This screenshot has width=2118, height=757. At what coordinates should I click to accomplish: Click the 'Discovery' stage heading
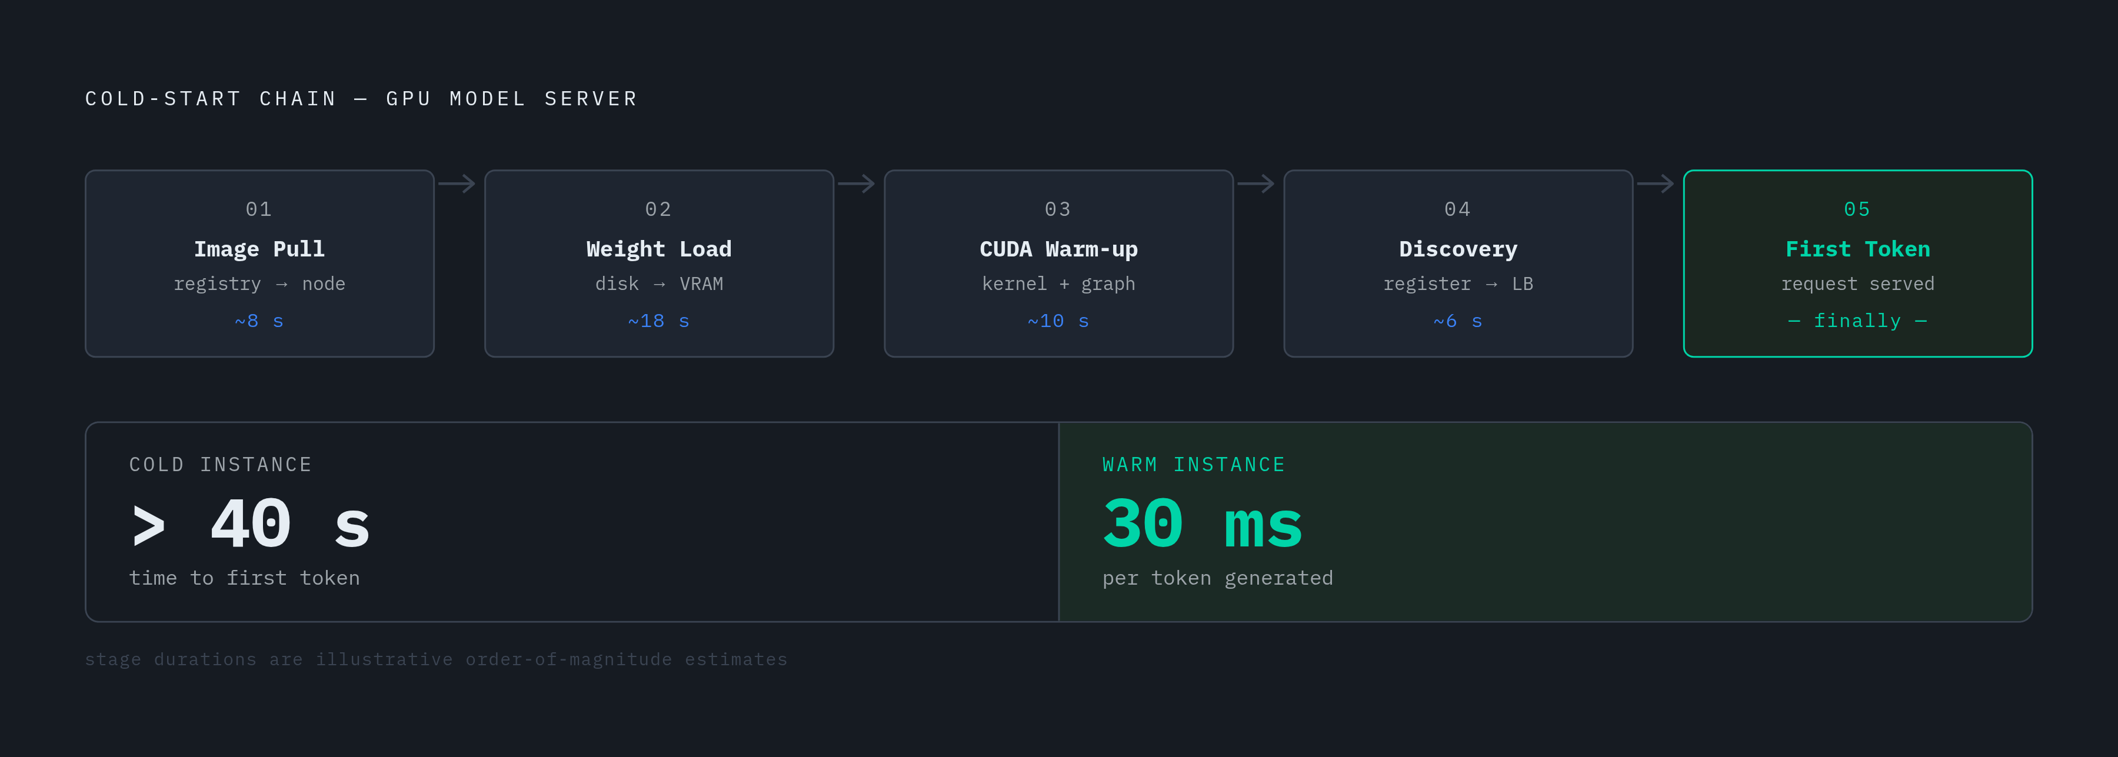click(1458, 249)
